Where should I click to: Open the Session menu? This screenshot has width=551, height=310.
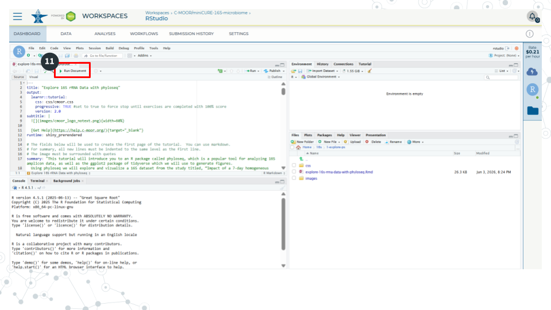(x=95, y=48)
